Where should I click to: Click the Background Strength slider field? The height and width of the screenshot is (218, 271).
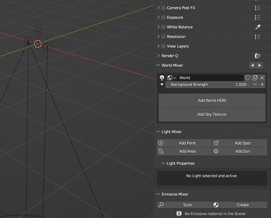pyautogui.click(x=208, y=85)
